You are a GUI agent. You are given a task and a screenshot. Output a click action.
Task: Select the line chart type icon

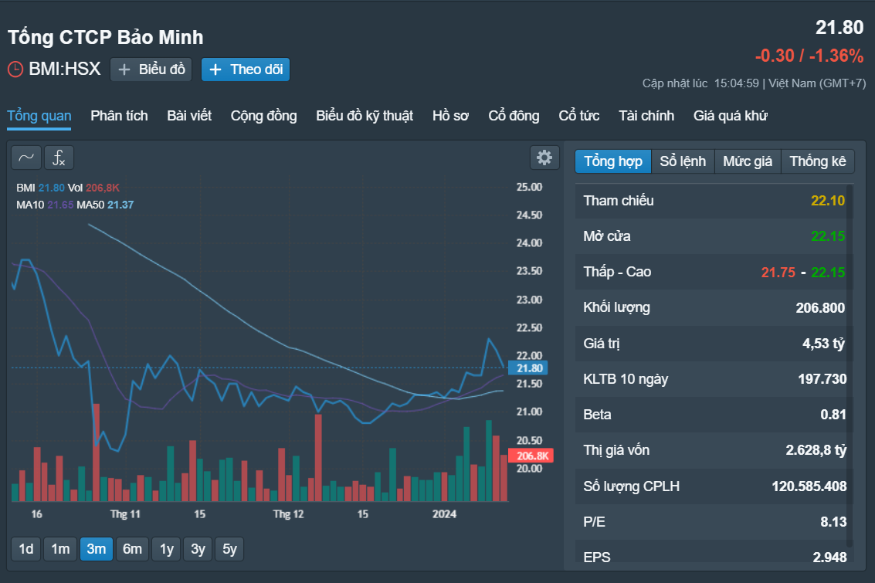(x=26, y=158)
